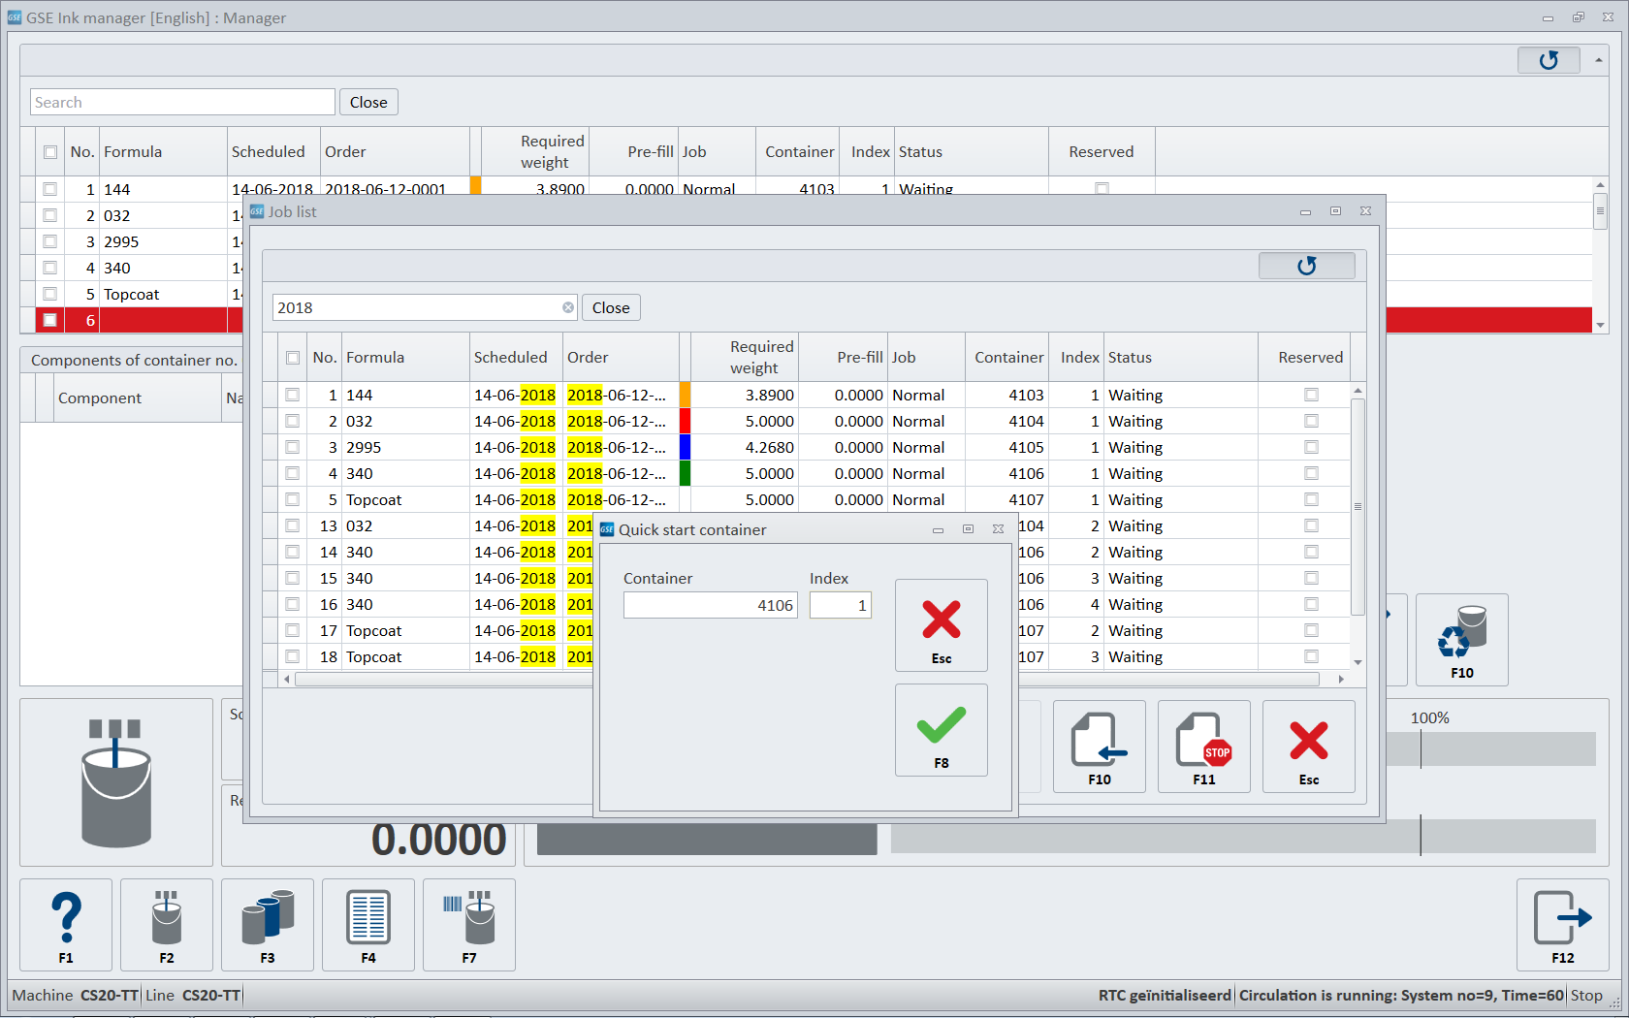The image size is (1629, 1018).
Task: Click blue color swatch of job 3
Action: 685,447
